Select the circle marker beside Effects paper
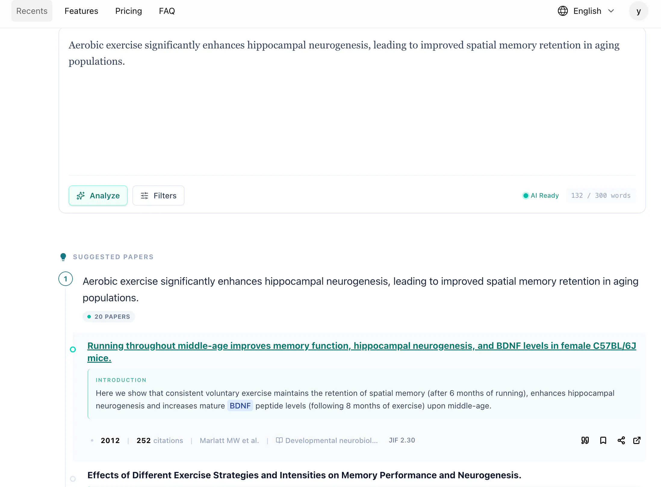The image size is (661, 487). [x=73, y=479]
